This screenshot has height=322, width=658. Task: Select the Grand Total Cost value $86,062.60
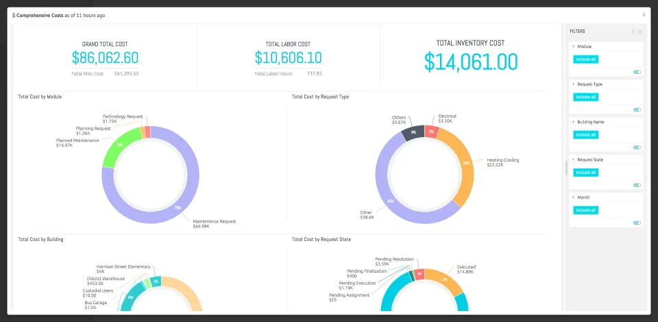coord(105,58)
